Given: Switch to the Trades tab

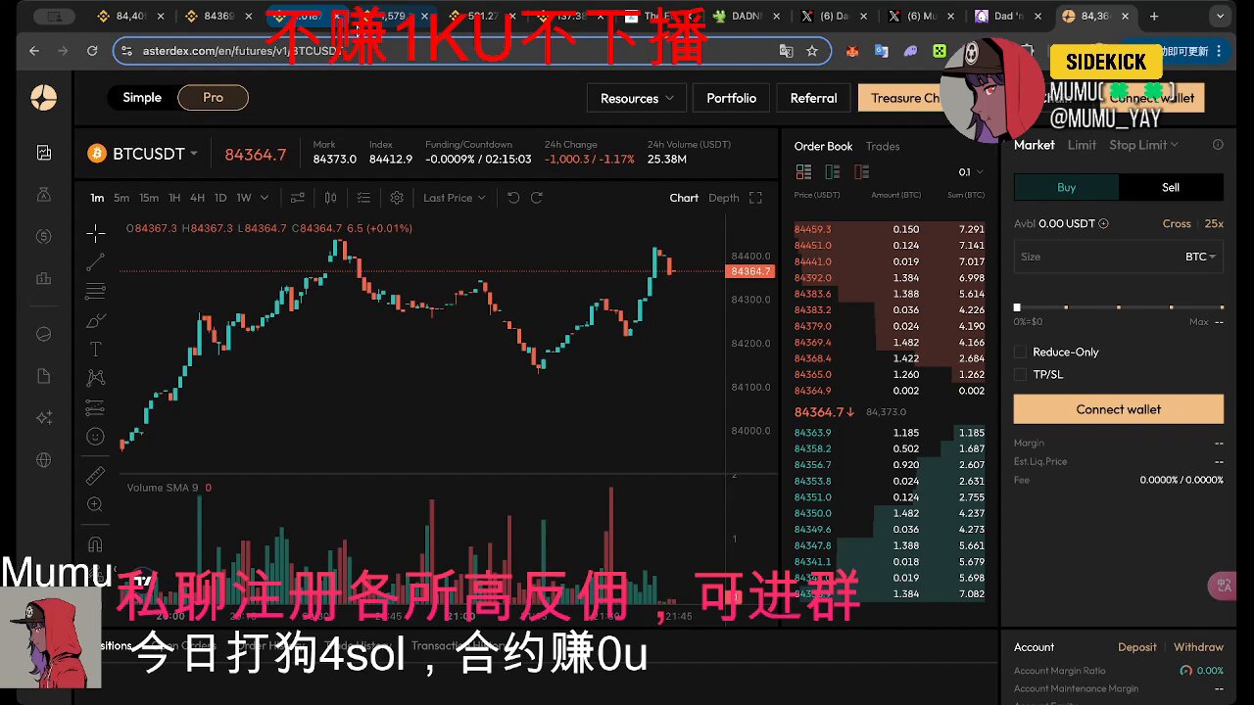Looking at the screenshot, I should pyautogui.click(x=882, y=146).
